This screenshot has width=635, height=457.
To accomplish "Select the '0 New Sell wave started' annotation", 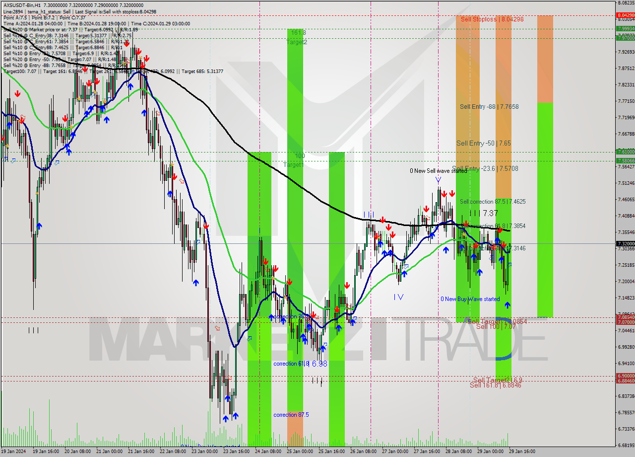I will 439,171.
